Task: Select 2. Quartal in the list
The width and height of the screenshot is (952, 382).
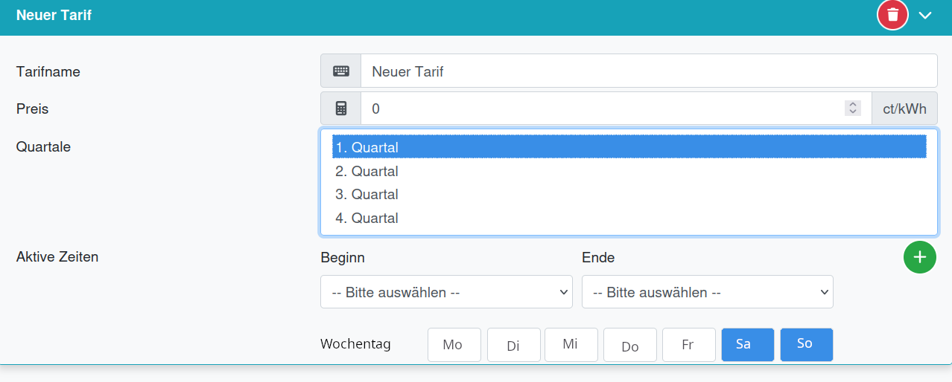Action: [629, 171]
